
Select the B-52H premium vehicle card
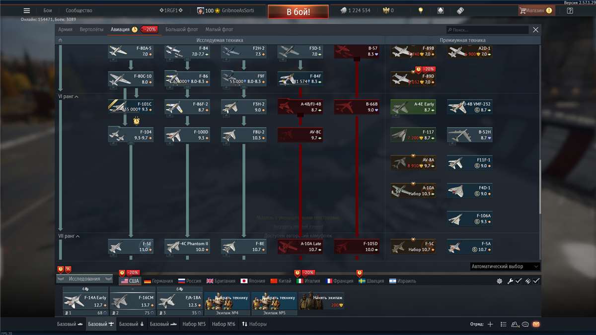pyautogui.click(x=469, y=135)
